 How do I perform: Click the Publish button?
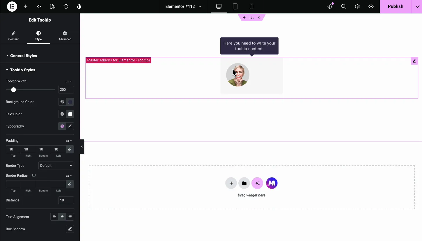point(396,6)
